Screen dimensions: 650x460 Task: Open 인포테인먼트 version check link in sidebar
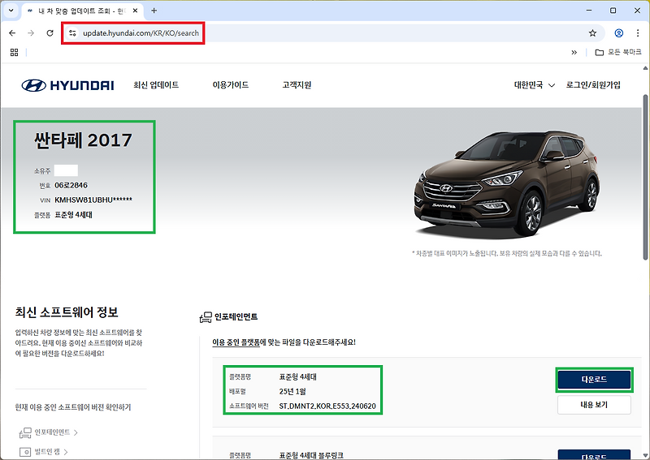coord(52,432)
